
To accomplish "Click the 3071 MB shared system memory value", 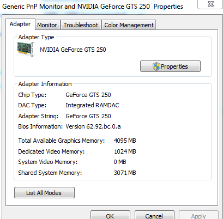I will 125,173.
